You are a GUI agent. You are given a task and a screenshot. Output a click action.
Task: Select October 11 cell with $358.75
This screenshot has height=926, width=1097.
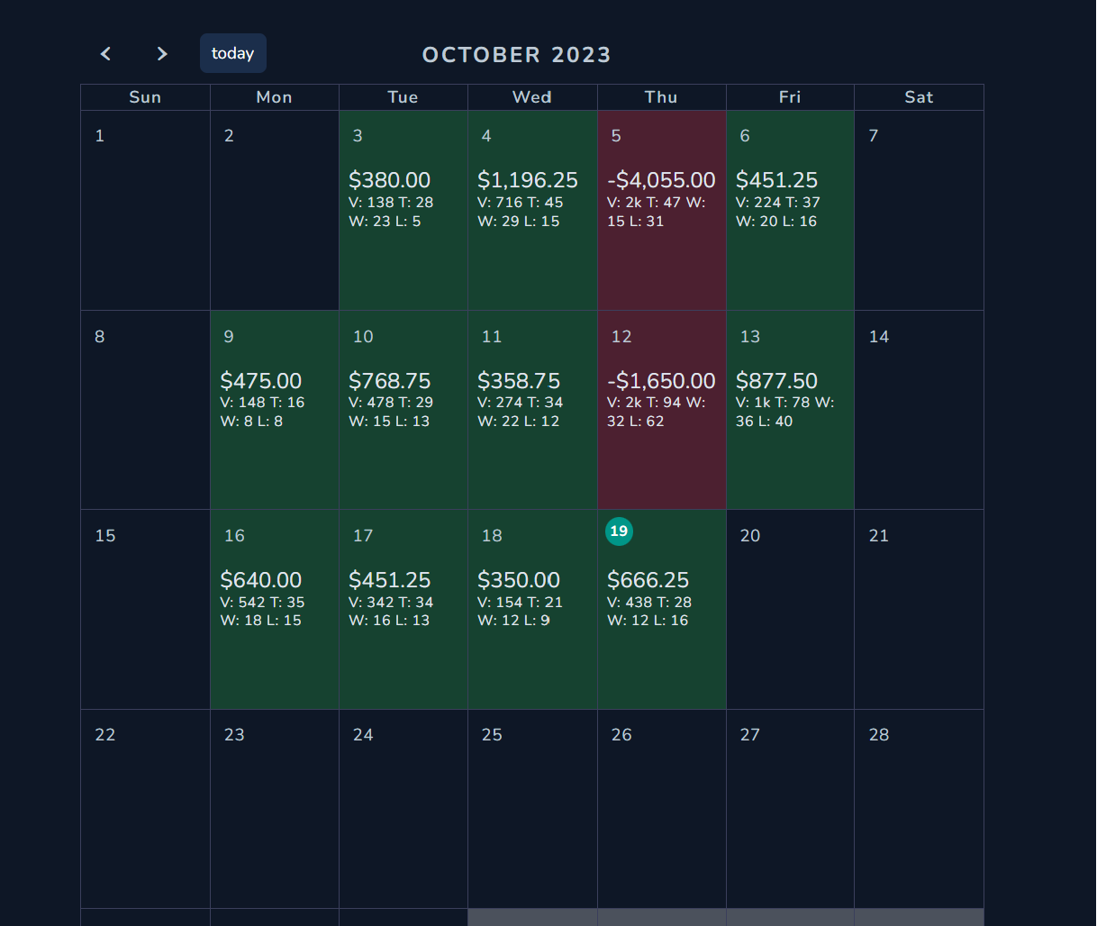click(x=532, y=410)
